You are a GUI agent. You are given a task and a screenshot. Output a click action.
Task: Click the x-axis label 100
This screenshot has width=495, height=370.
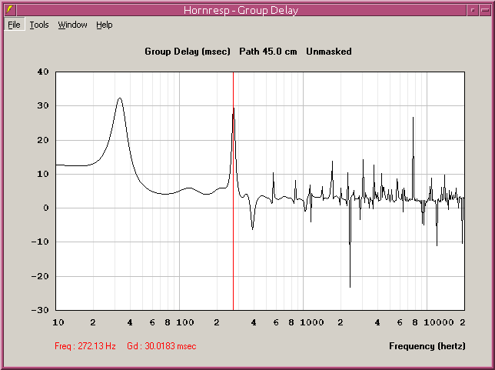click(185, 322)
